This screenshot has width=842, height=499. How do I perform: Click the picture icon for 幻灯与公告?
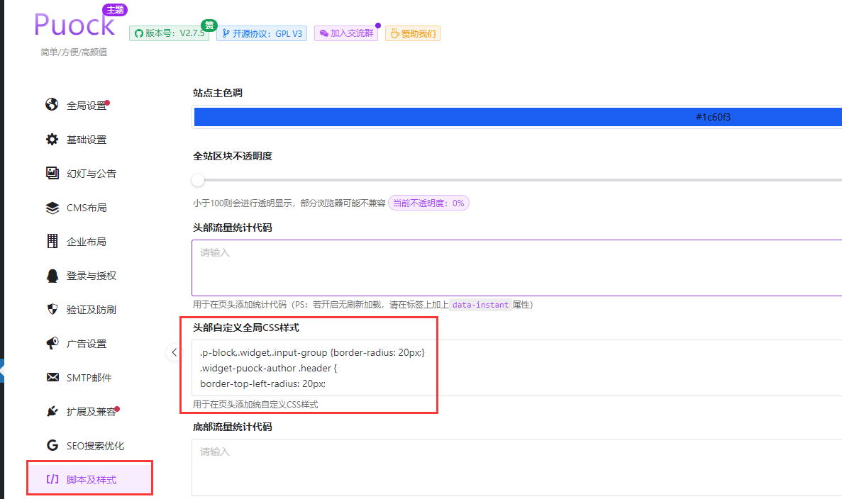click(52, 173)
